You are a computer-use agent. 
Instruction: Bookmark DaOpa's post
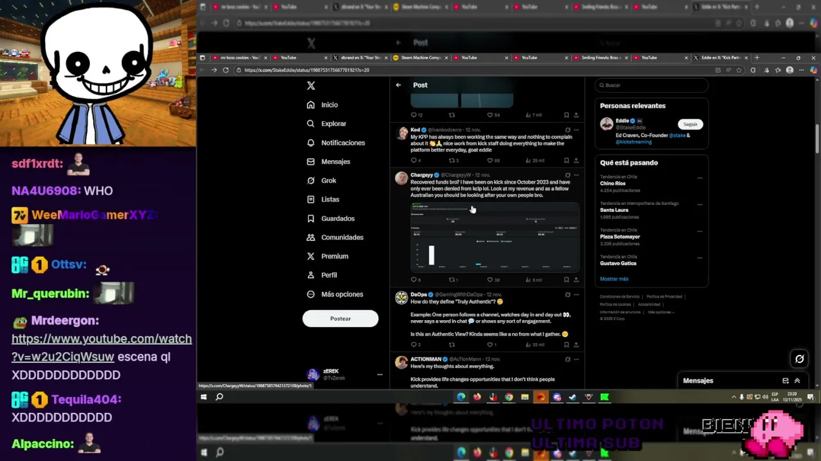[566, 344]
